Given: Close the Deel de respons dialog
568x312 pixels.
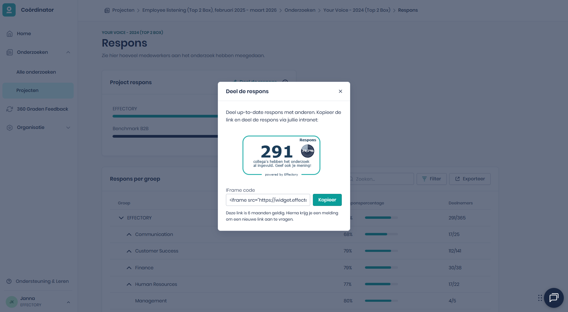Looking at the screenshot, I should point(340,91).
